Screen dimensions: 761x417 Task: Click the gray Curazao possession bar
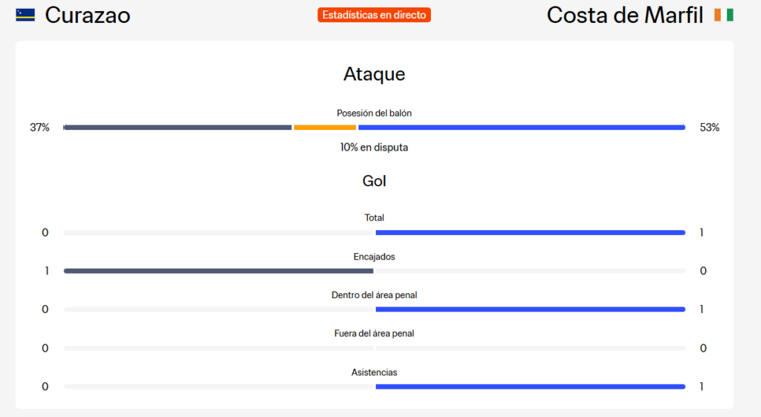click(x=178, y=128)
